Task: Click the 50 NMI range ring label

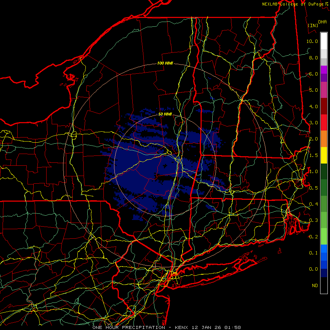Action: pyautogui.click(x=165, y=114)
